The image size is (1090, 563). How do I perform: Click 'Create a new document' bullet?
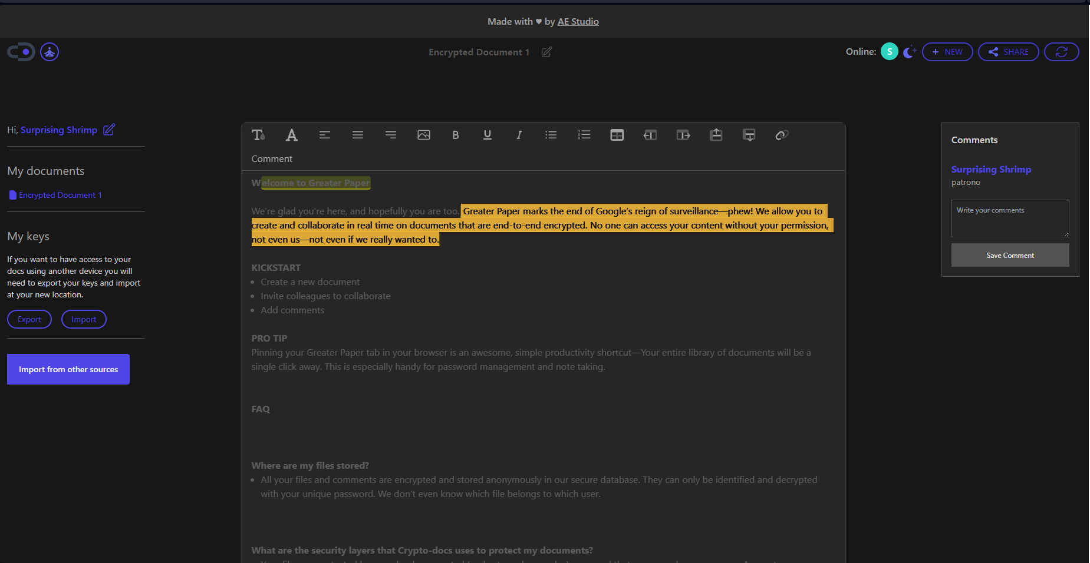pyautogui.click(x=310, y=281)
